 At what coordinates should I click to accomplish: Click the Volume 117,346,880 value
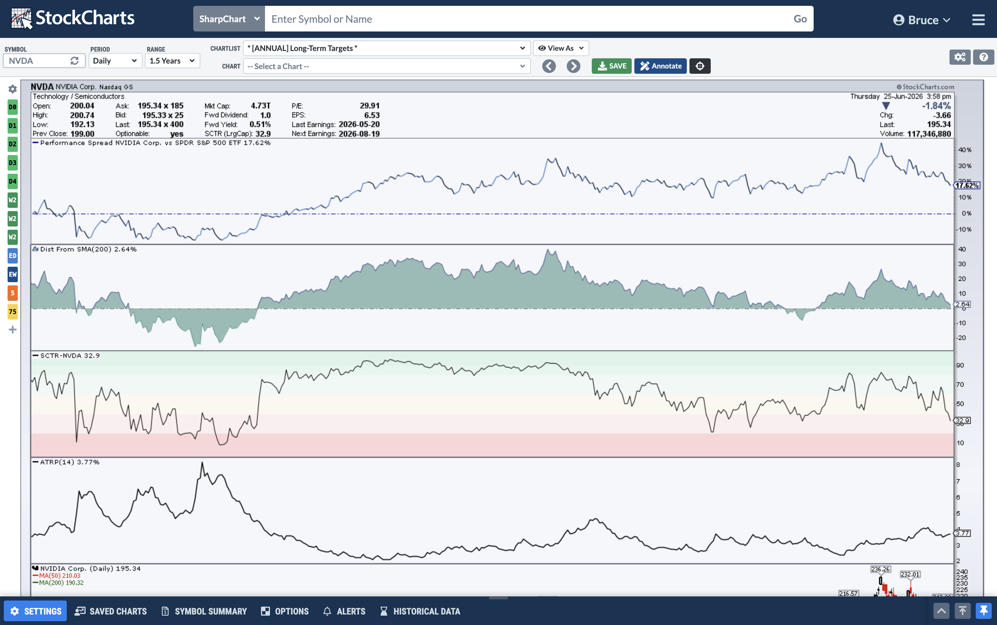click(x=929, y=134)
